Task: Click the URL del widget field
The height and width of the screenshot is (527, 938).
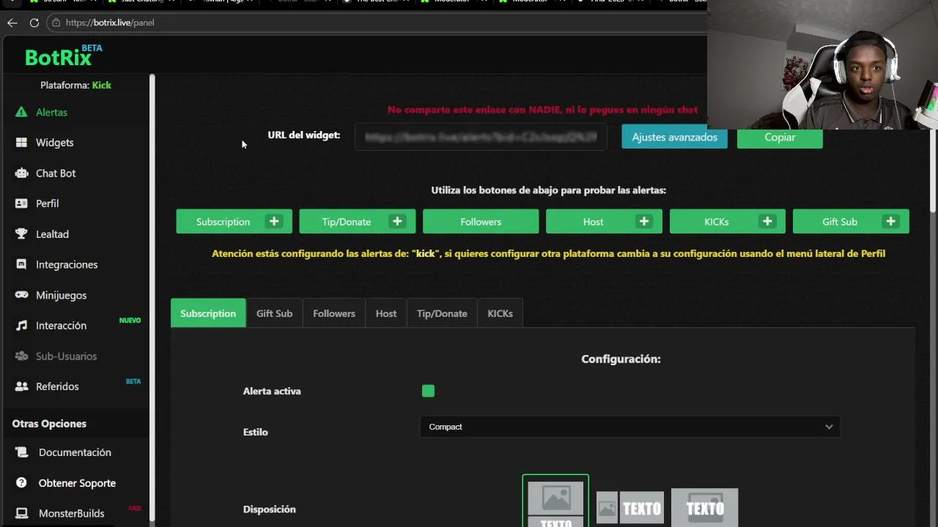Action: (481, 137)
